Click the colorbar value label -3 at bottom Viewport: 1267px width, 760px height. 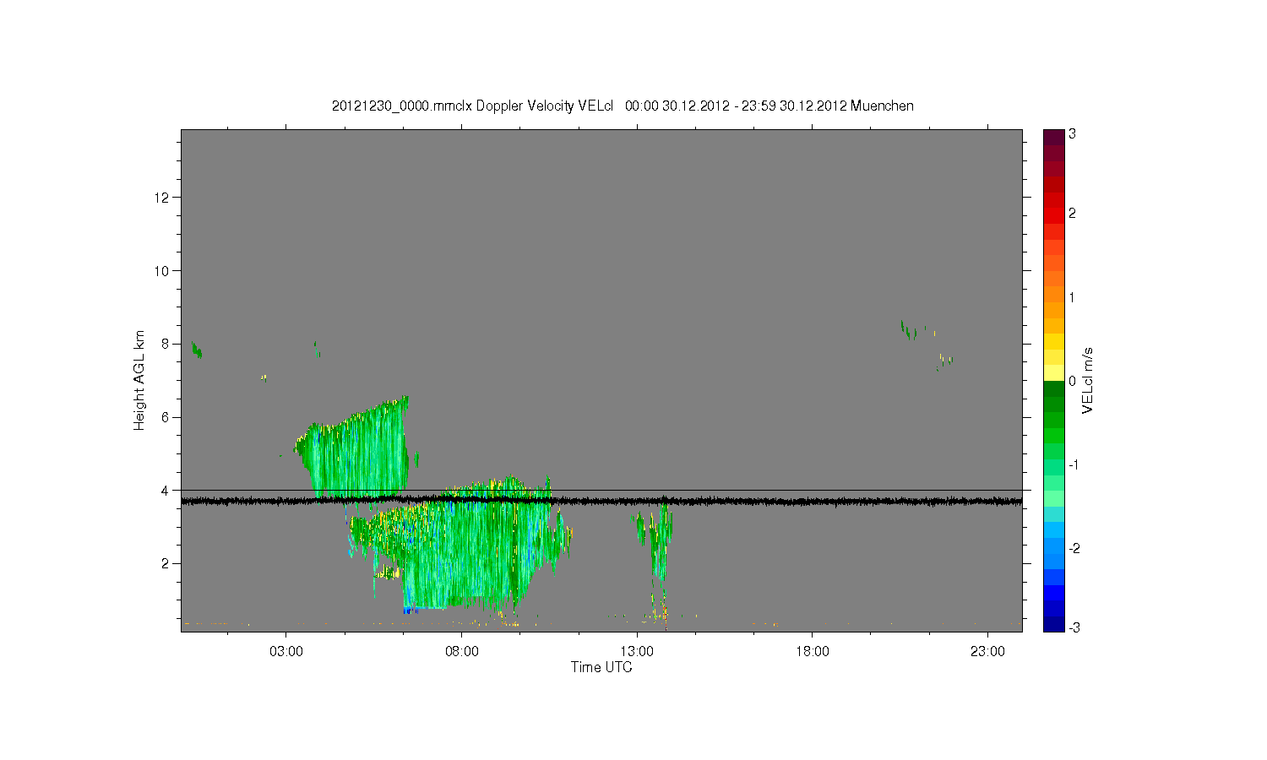pyautogui.click(x=1074, y=627)
